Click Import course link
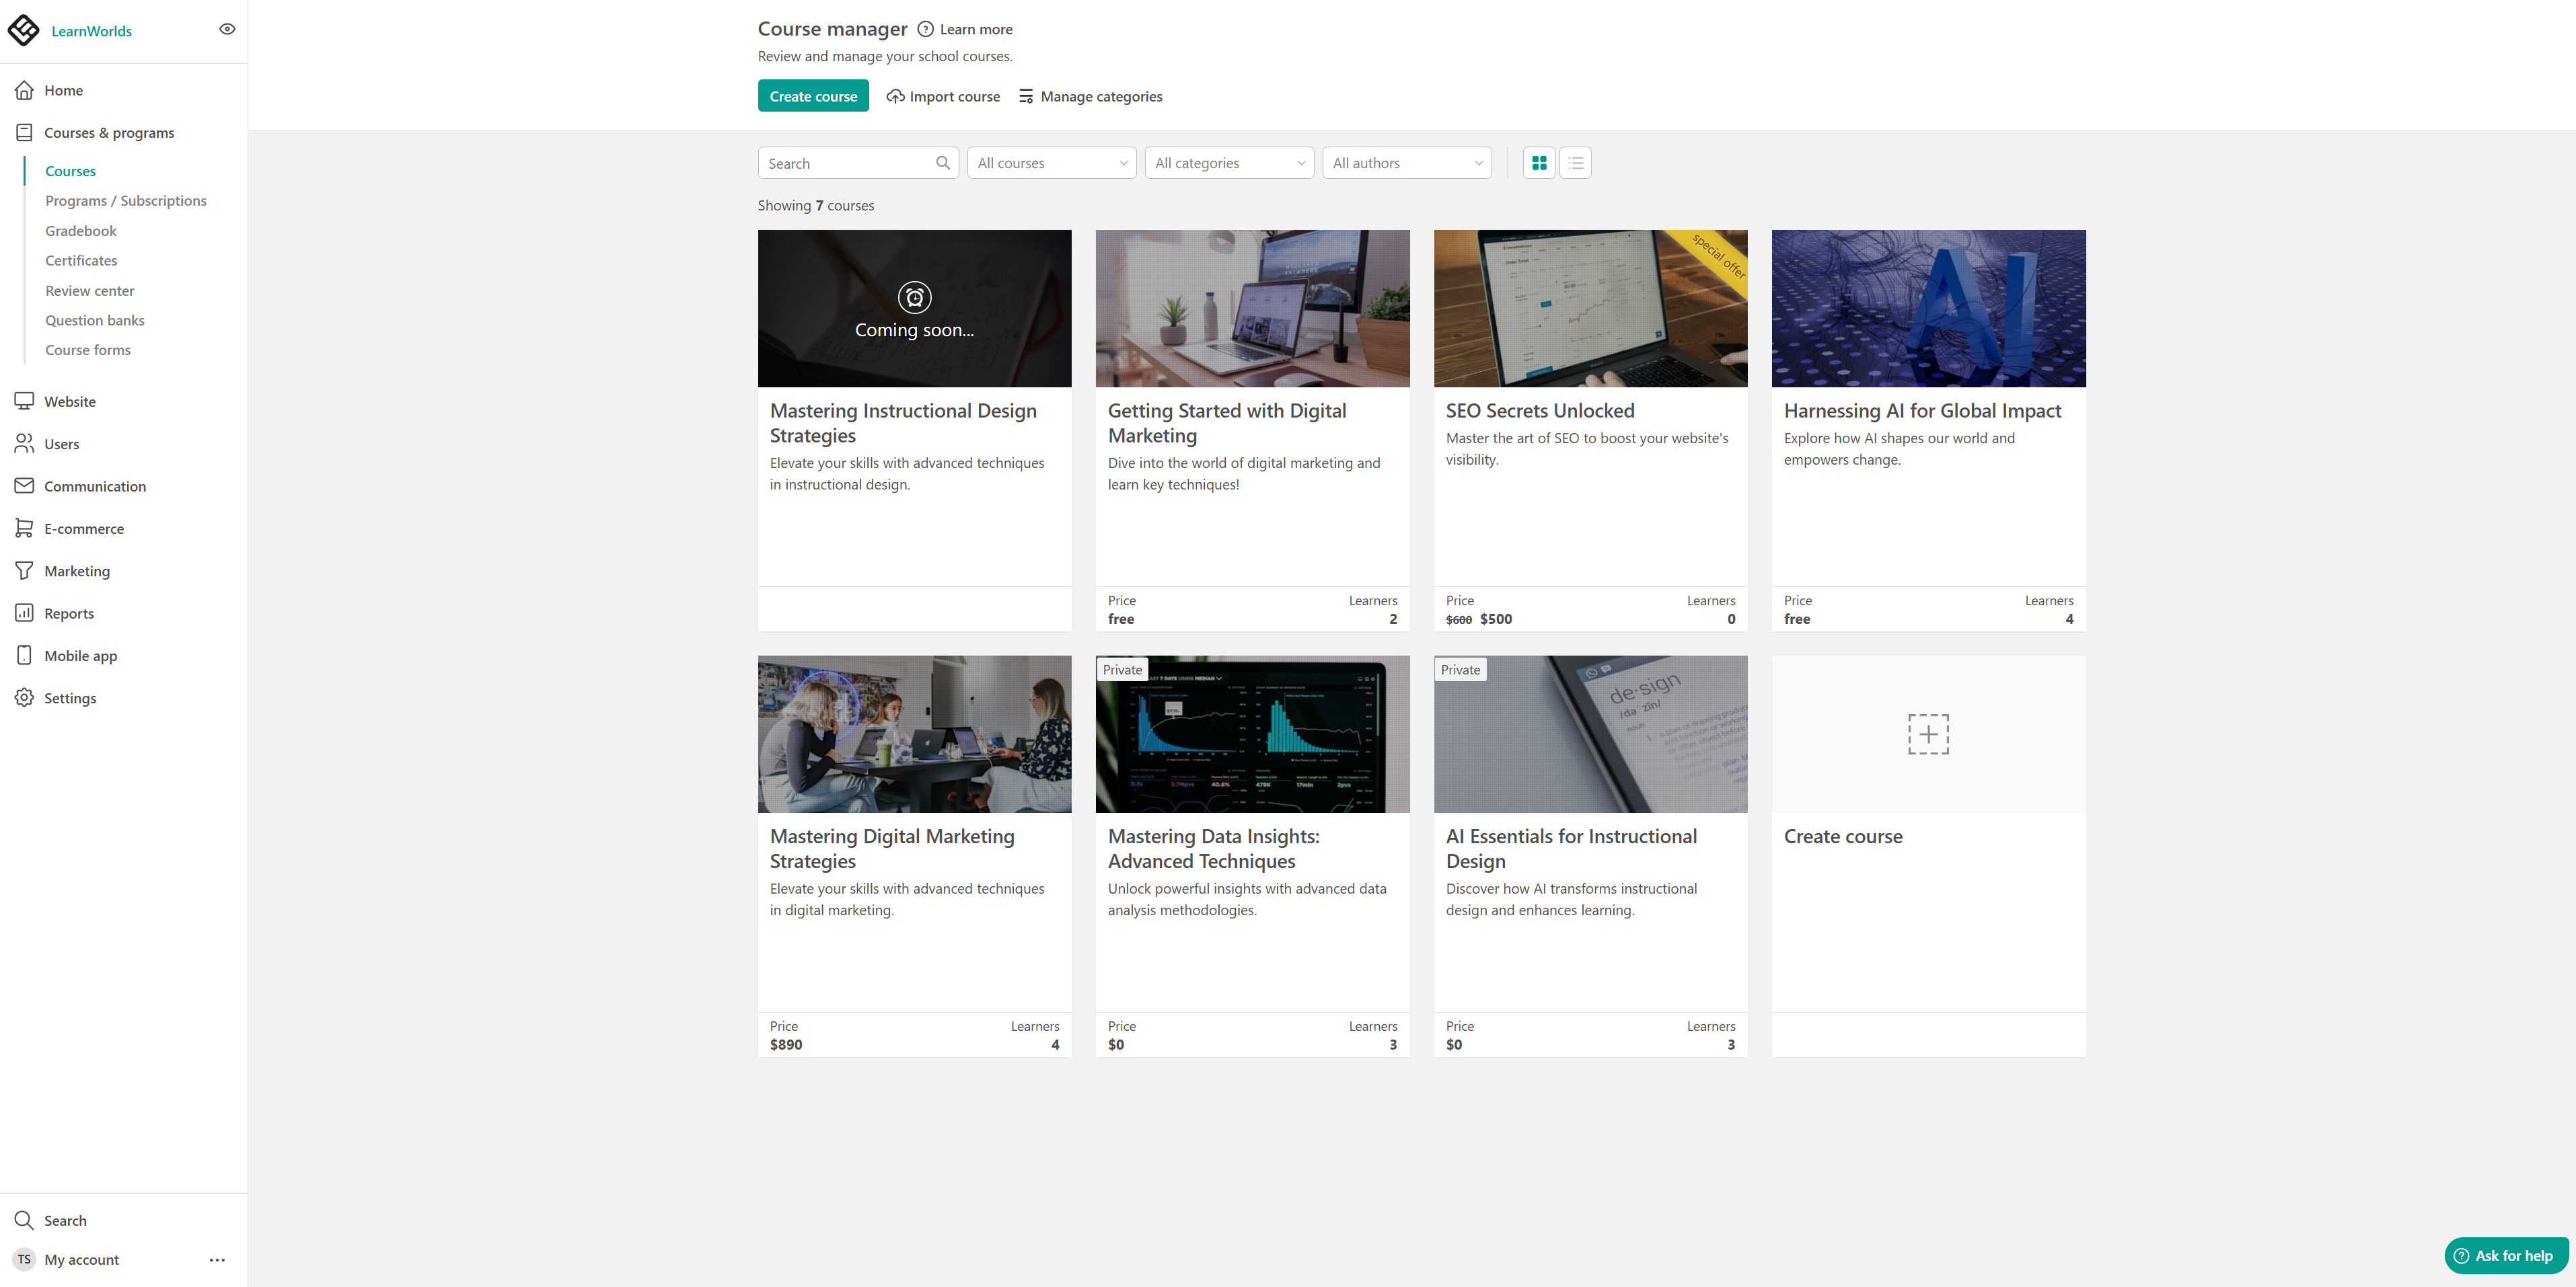The image size is (2576, 1287). [x=943, y=97]
